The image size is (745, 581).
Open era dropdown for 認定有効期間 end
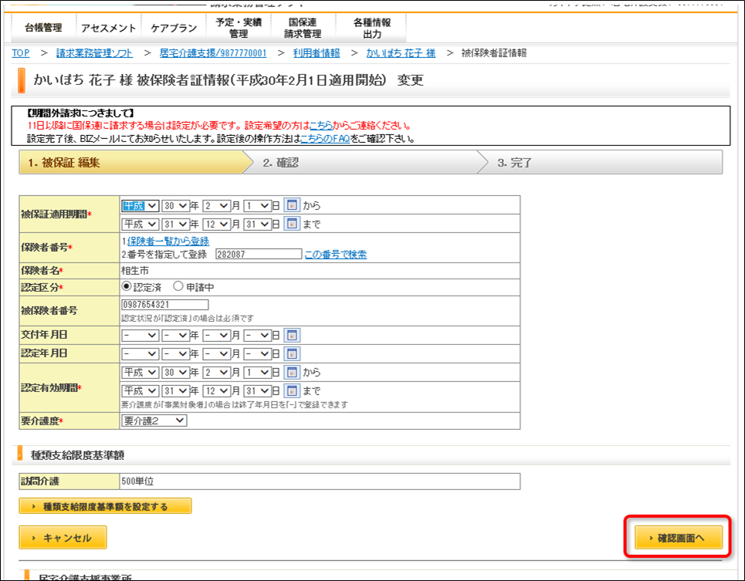pos(141,391)
